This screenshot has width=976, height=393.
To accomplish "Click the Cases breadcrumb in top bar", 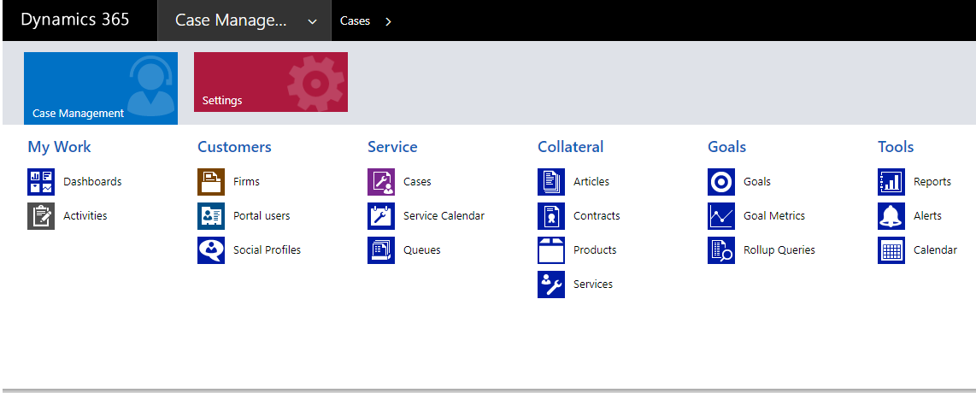I will (x=355, y=21).
